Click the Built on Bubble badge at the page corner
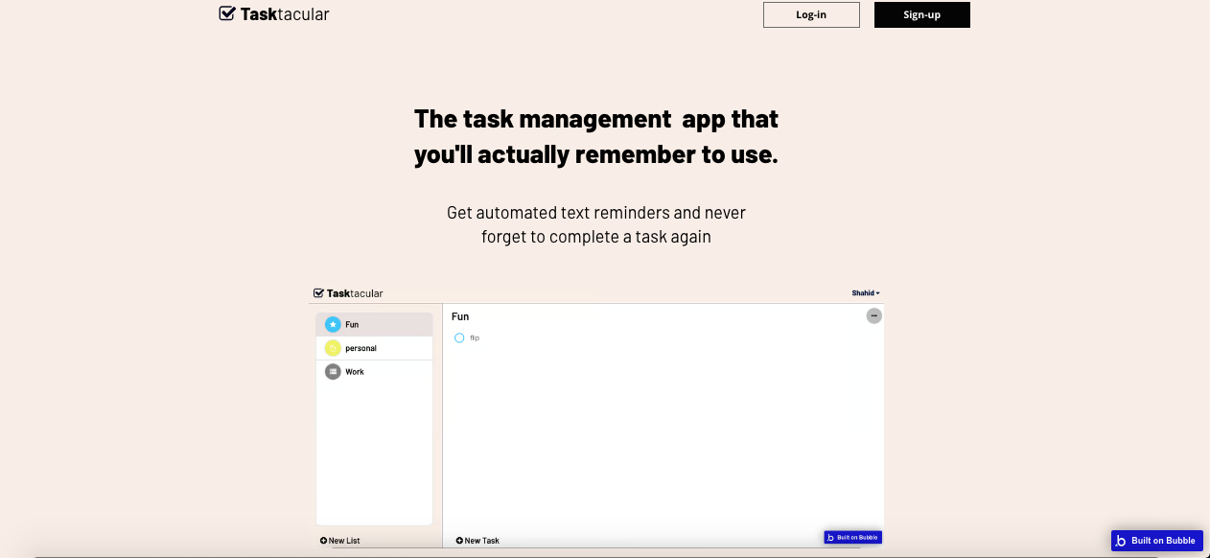Image resolution: width=1210 pixels, height=558 pixels. 1156,541
